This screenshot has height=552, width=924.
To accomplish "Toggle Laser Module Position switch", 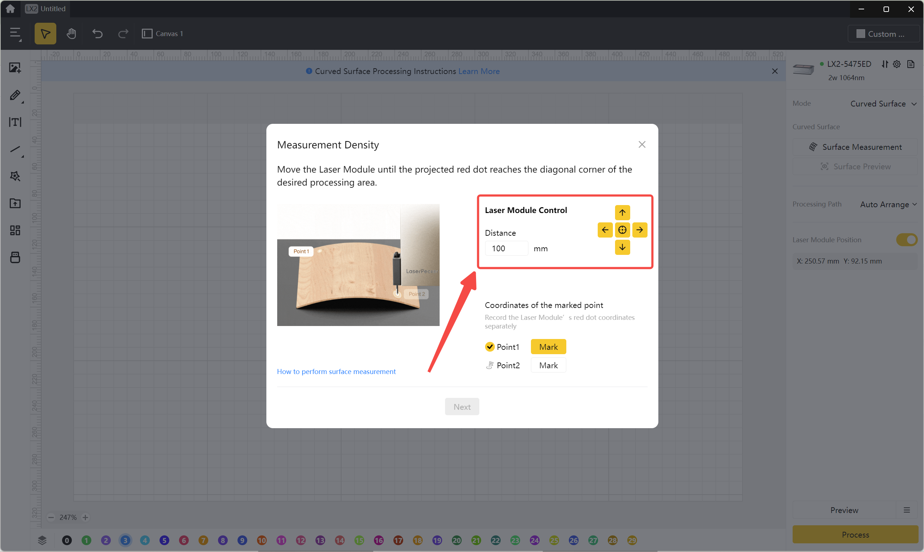I will 906,240.
